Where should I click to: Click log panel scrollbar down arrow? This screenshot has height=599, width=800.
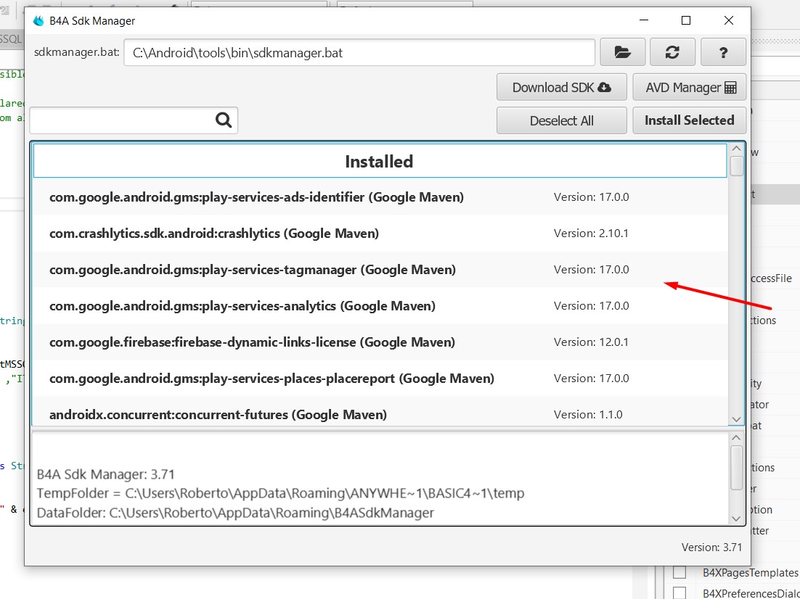[736, 519]
